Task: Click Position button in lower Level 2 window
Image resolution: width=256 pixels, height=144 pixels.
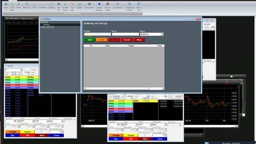Action: point(116,135)
